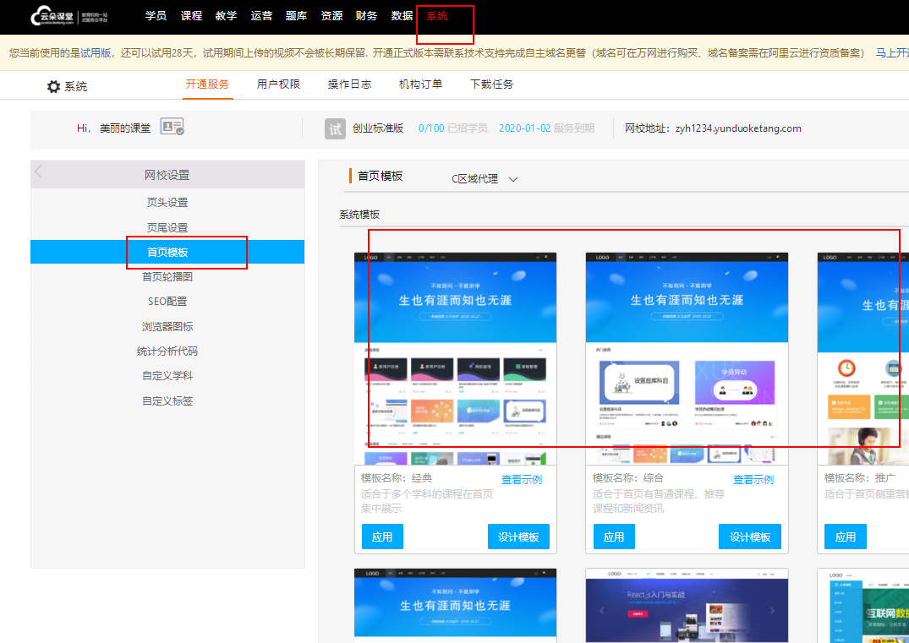Open the 经典 template thumbnail
This screenshot has width=909, height=643.
[455, 358]
